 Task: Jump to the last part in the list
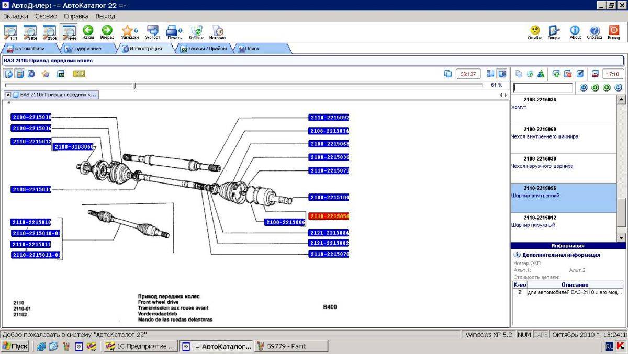(618, 88)
